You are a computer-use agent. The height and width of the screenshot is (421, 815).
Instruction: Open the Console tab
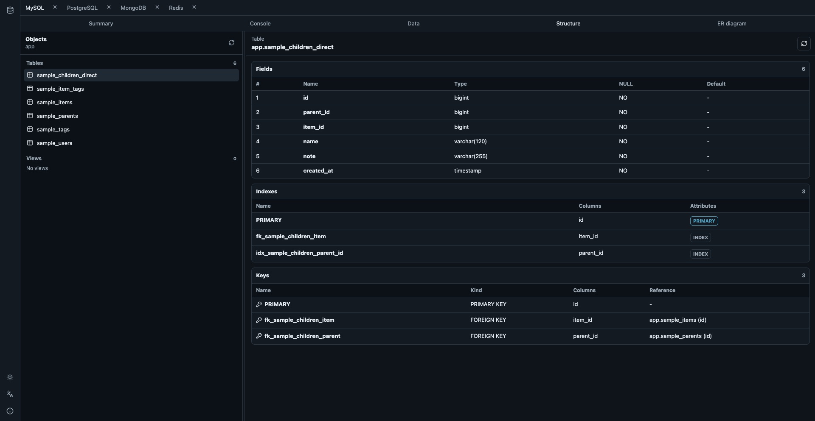coord(260,24)
